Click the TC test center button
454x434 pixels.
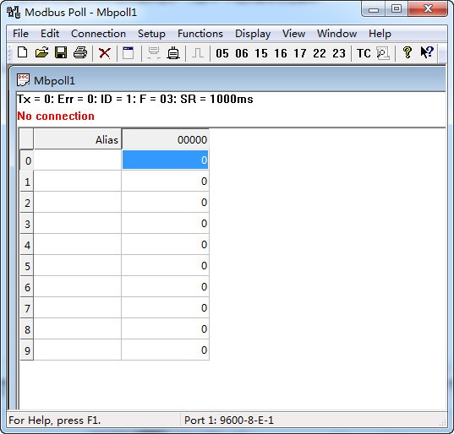pyautogui.click(x=364, y=53)
